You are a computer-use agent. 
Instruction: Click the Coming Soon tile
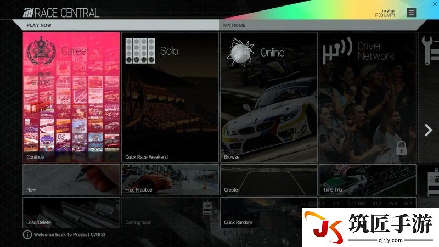[x=170, y=212]
